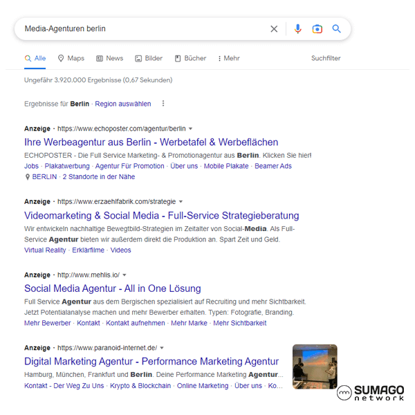This screenshot has height=415, width=415.
Task: Open the Ihre Werbeagentur aus Berlin result
Action: pyautogui.click(x=151, y=142)
